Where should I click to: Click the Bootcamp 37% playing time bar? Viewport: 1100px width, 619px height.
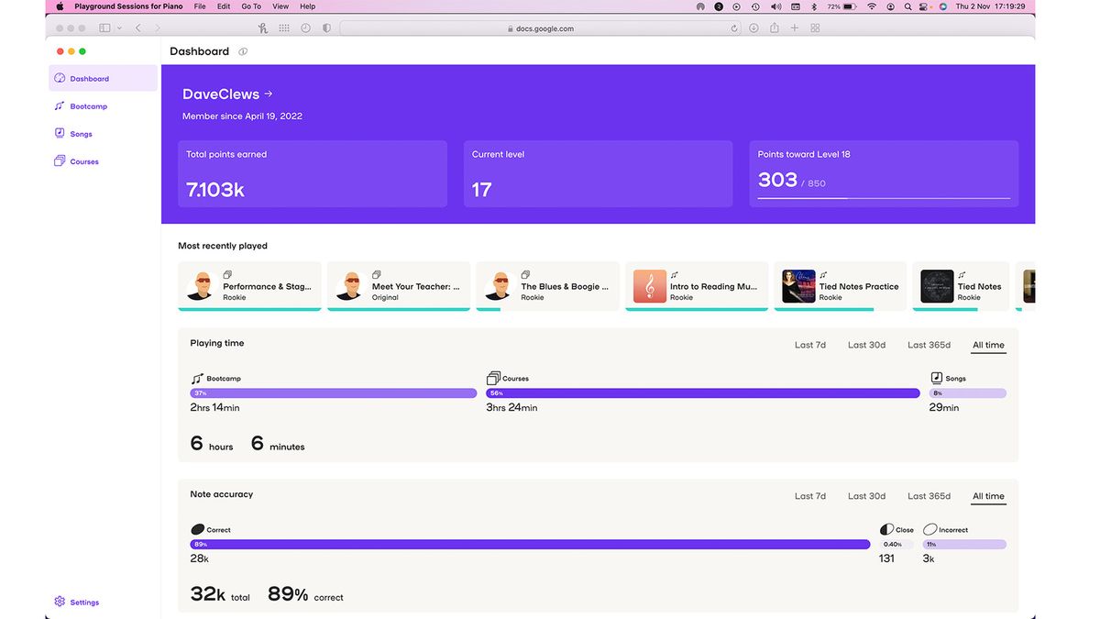click(334, 393)
